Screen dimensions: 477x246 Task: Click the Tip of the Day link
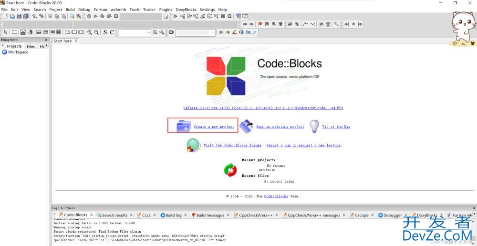pos(336,126)
